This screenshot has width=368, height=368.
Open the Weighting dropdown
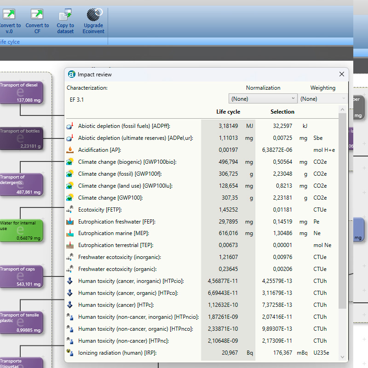[x=323, y=98]
